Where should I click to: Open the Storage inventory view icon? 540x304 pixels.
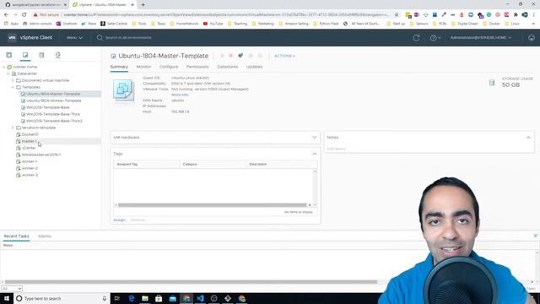[41, 55]
